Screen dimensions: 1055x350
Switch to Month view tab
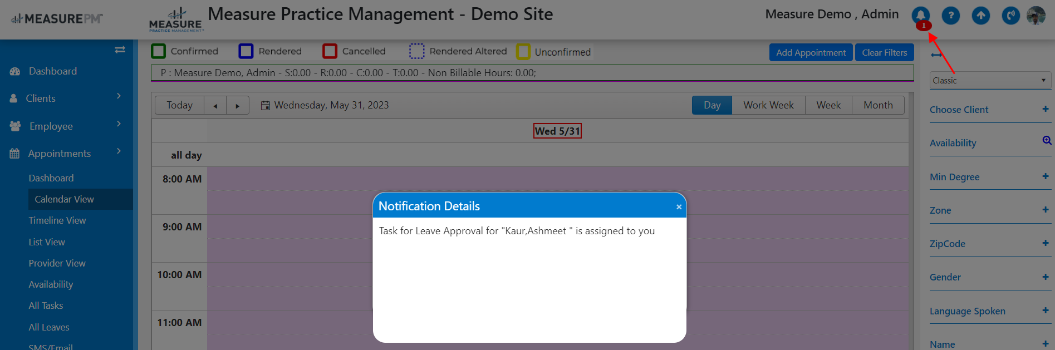coord(878,105)
